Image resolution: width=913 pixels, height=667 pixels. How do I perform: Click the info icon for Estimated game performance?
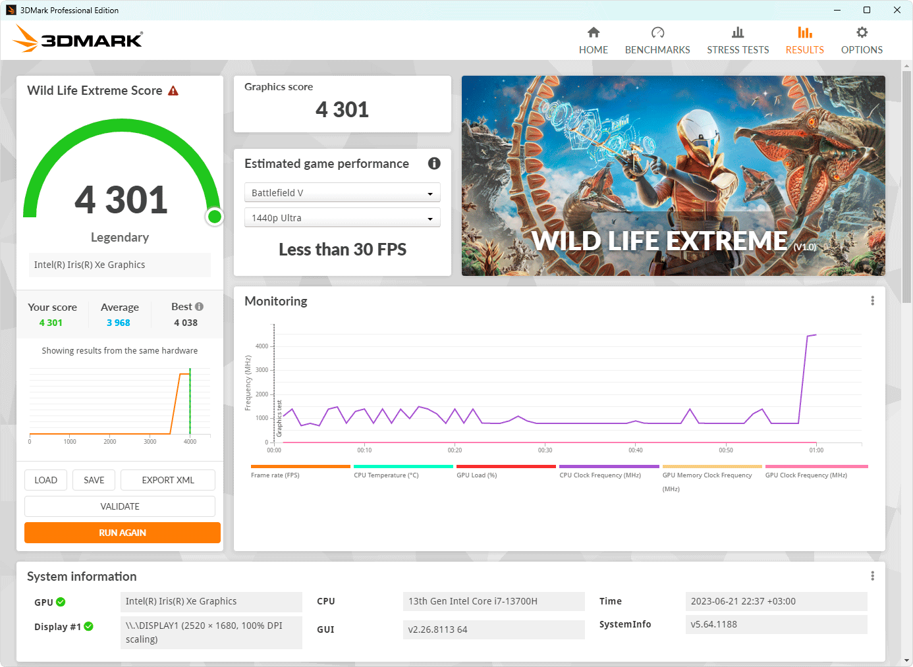point(434,163)
